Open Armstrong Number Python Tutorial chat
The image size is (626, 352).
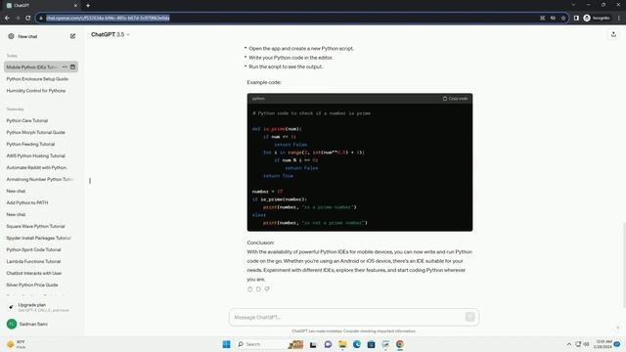(x=40, y=179)
